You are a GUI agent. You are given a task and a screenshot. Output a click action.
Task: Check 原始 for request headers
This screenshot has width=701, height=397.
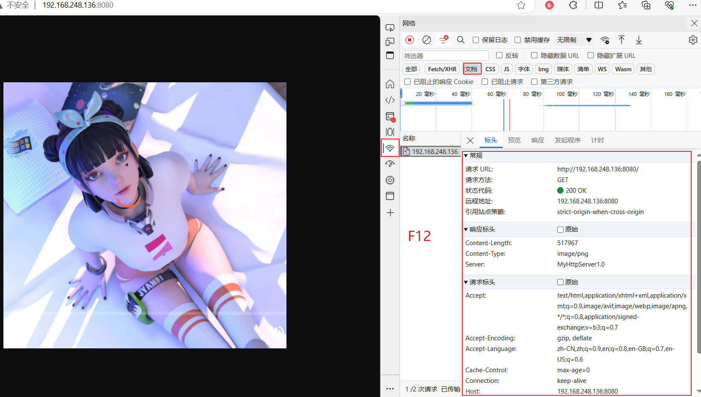point(560,282)
